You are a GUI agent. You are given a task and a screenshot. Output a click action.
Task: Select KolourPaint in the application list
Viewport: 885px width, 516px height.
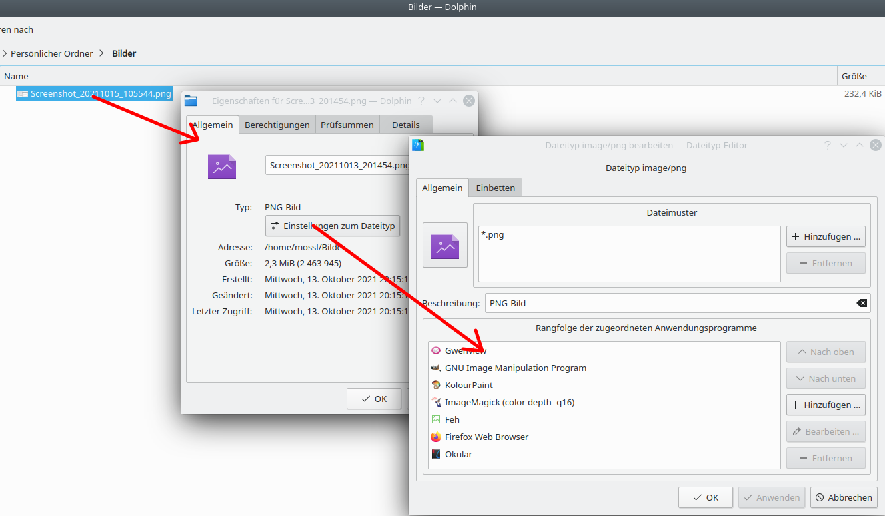click(x=468, y=385)
